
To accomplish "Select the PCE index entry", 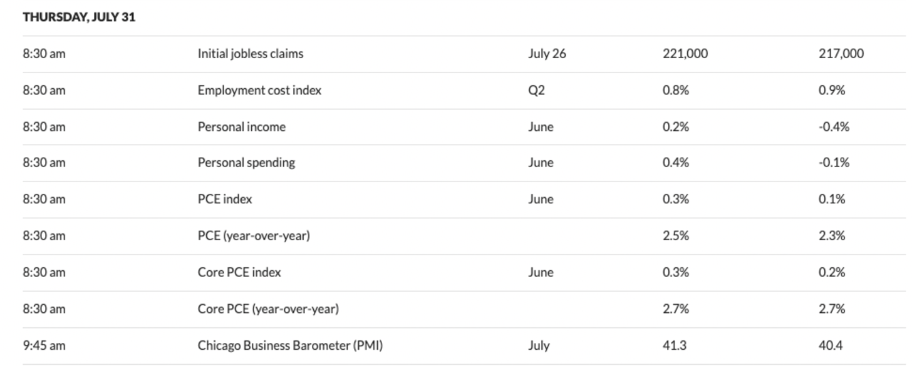I will click(225, 199).
